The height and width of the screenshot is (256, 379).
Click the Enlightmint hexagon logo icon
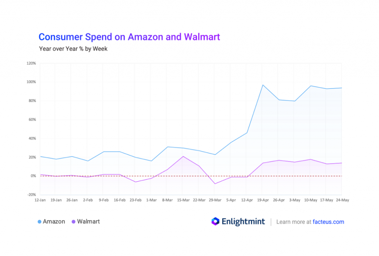point(215,222)
